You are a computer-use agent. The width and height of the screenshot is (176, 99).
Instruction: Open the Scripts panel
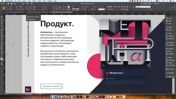[x=169, y=63]
